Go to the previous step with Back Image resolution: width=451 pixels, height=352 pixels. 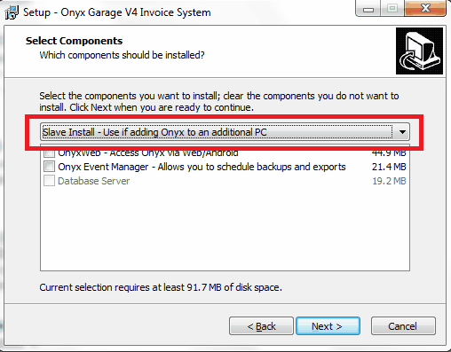point(261,326)
